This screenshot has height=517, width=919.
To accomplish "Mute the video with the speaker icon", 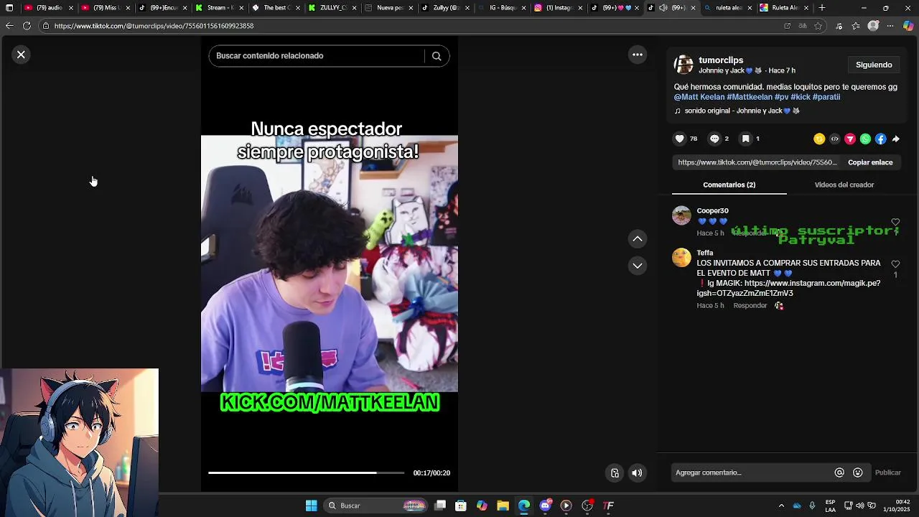I will click(x=637, y=472).
